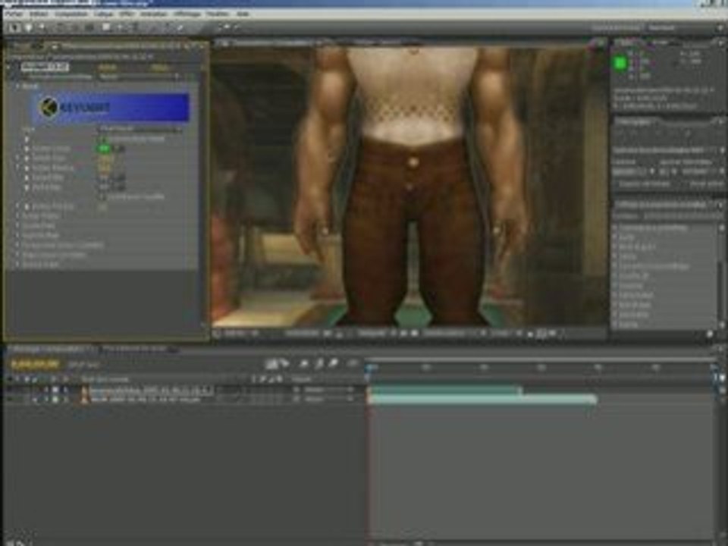Click the timeline current time display

coord(36,365)
